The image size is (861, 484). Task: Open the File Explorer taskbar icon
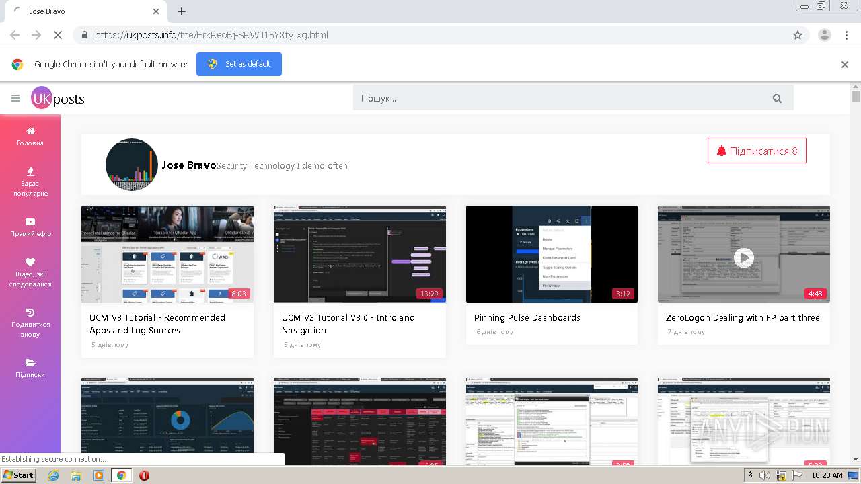click(x=76, y=475)
